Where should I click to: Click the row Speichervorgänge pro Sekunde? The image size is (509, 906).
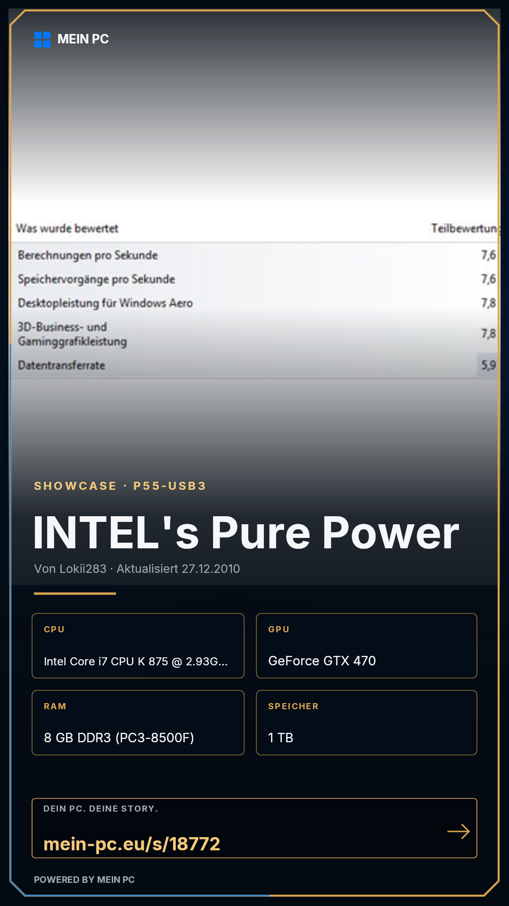(254, 279)
